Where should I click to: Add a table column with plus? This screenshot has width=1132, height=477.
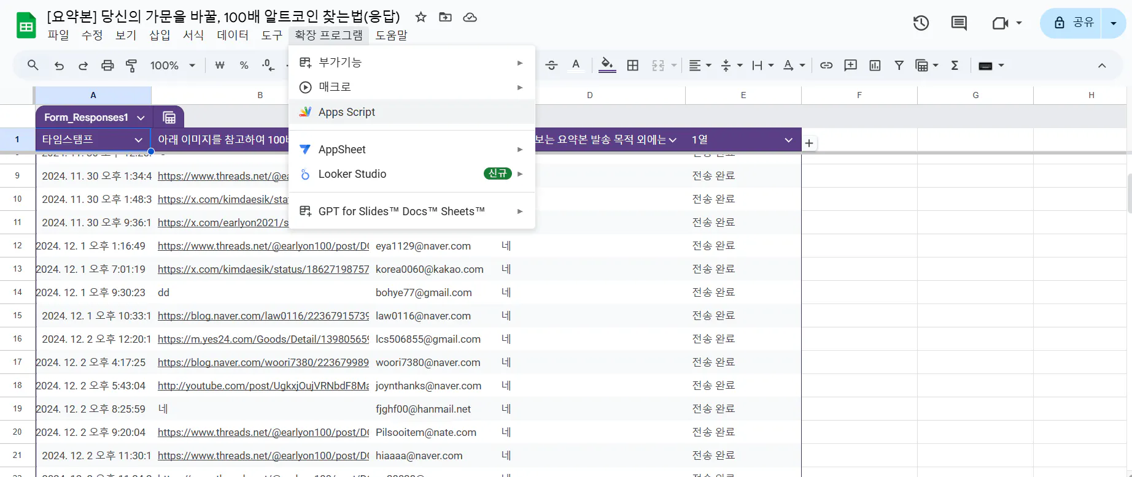pos(809,143)
